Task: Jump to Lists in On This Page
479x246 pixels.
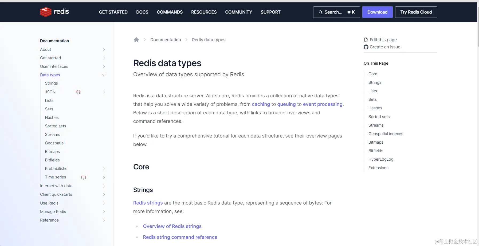Action: point(373,91)
